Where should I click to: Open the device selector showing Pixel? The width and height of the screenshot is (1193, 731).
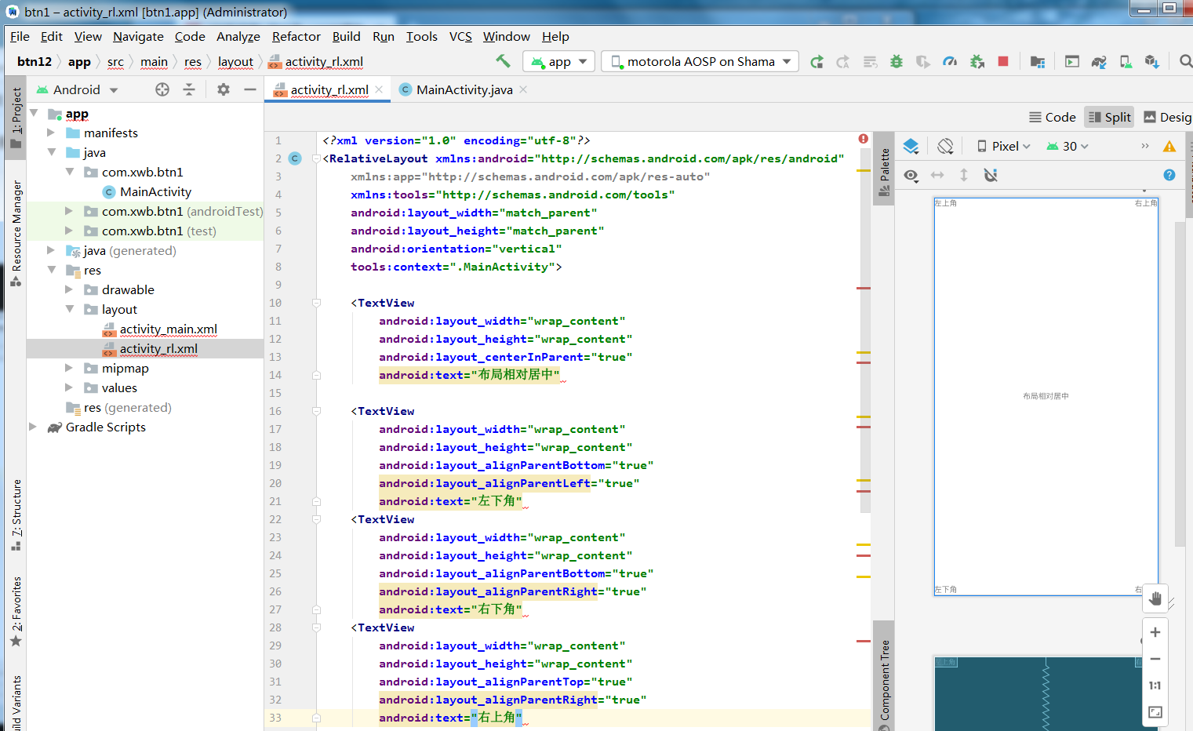click(1002, 146)
